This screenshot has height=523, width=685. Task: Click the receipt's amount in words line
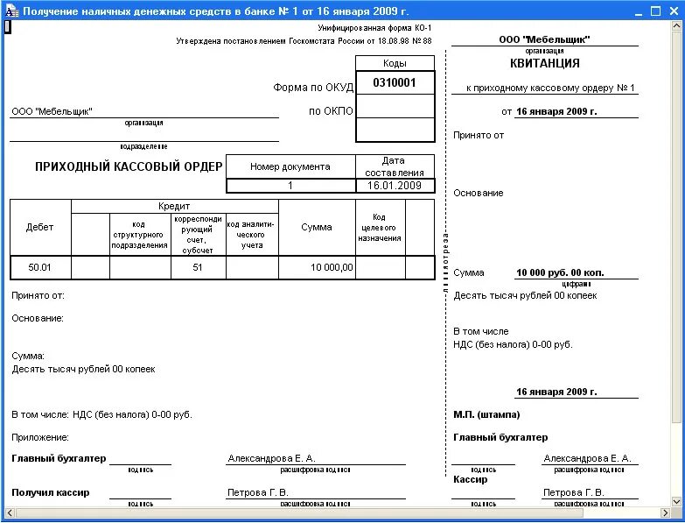coord(525,295)
